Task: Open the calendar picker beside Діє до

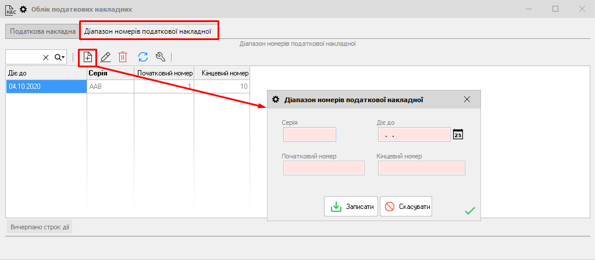Action: coord(458,135)
